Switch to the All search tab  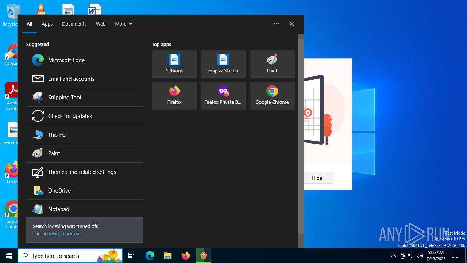coord(30,24)
